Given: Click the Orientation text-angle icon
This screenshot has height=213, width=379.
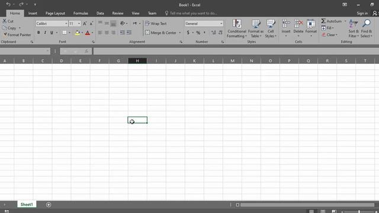Looking at the screenshot, I should click(x=123, y=24).
